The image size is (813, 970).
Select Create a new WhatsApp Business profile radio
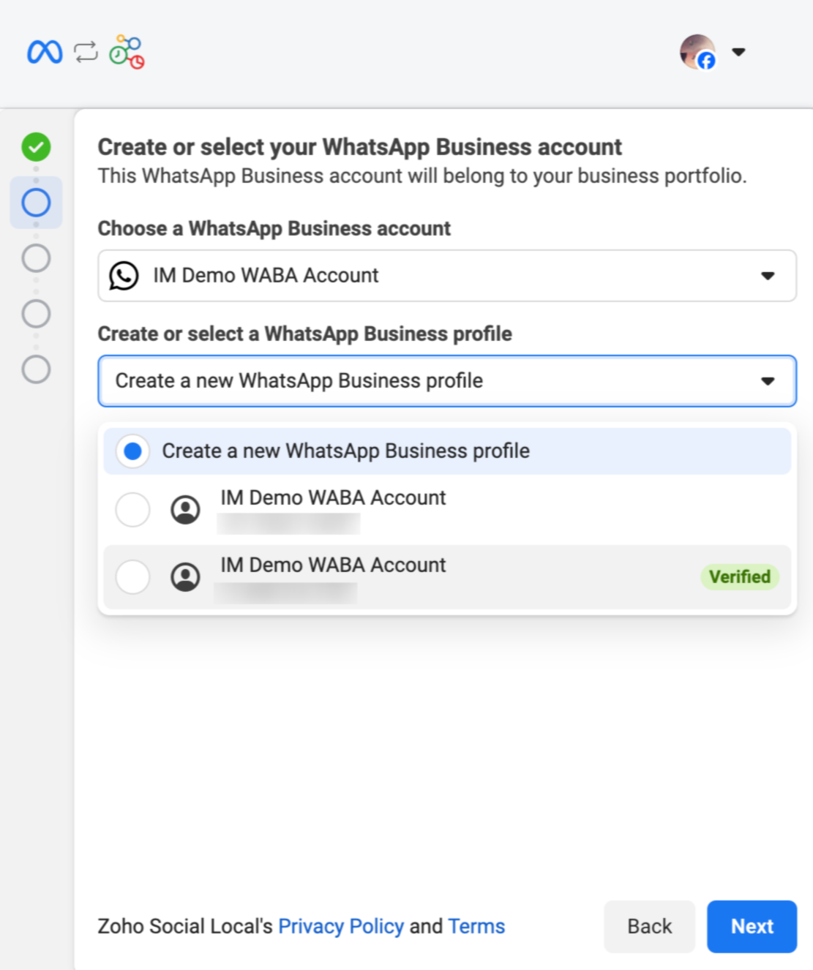[133, 451]
